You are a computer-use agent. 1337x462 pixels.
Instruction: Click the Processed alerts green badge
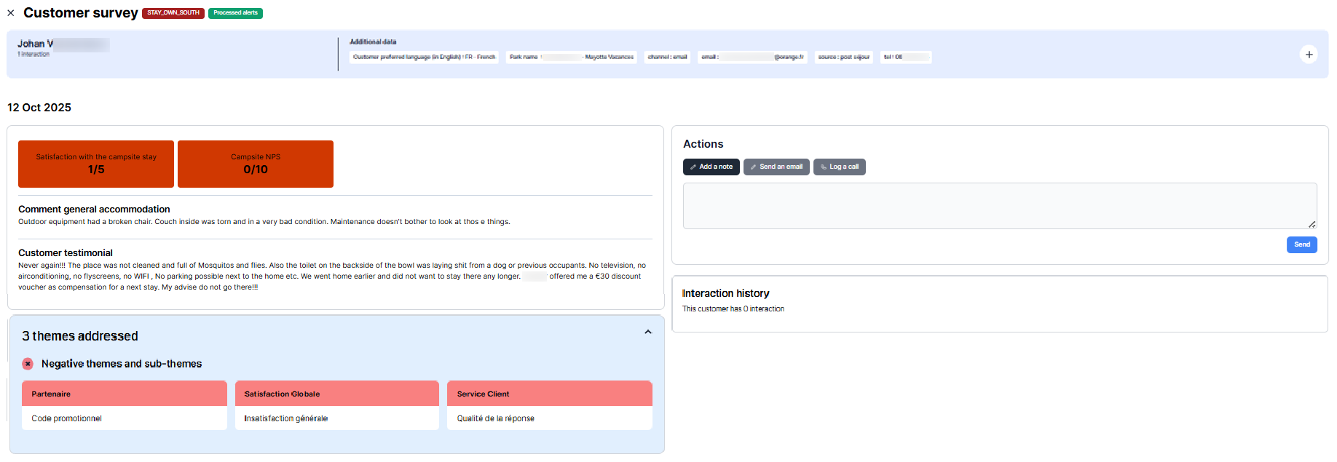click(x=235, y=13)
